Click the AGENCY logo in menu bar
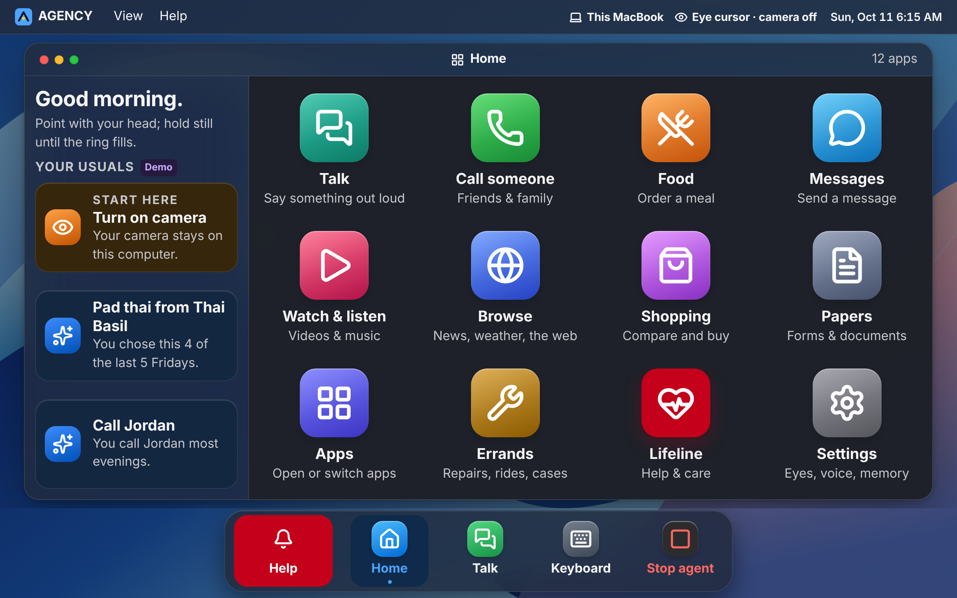The image size is (957, 598). pos(23,16)
